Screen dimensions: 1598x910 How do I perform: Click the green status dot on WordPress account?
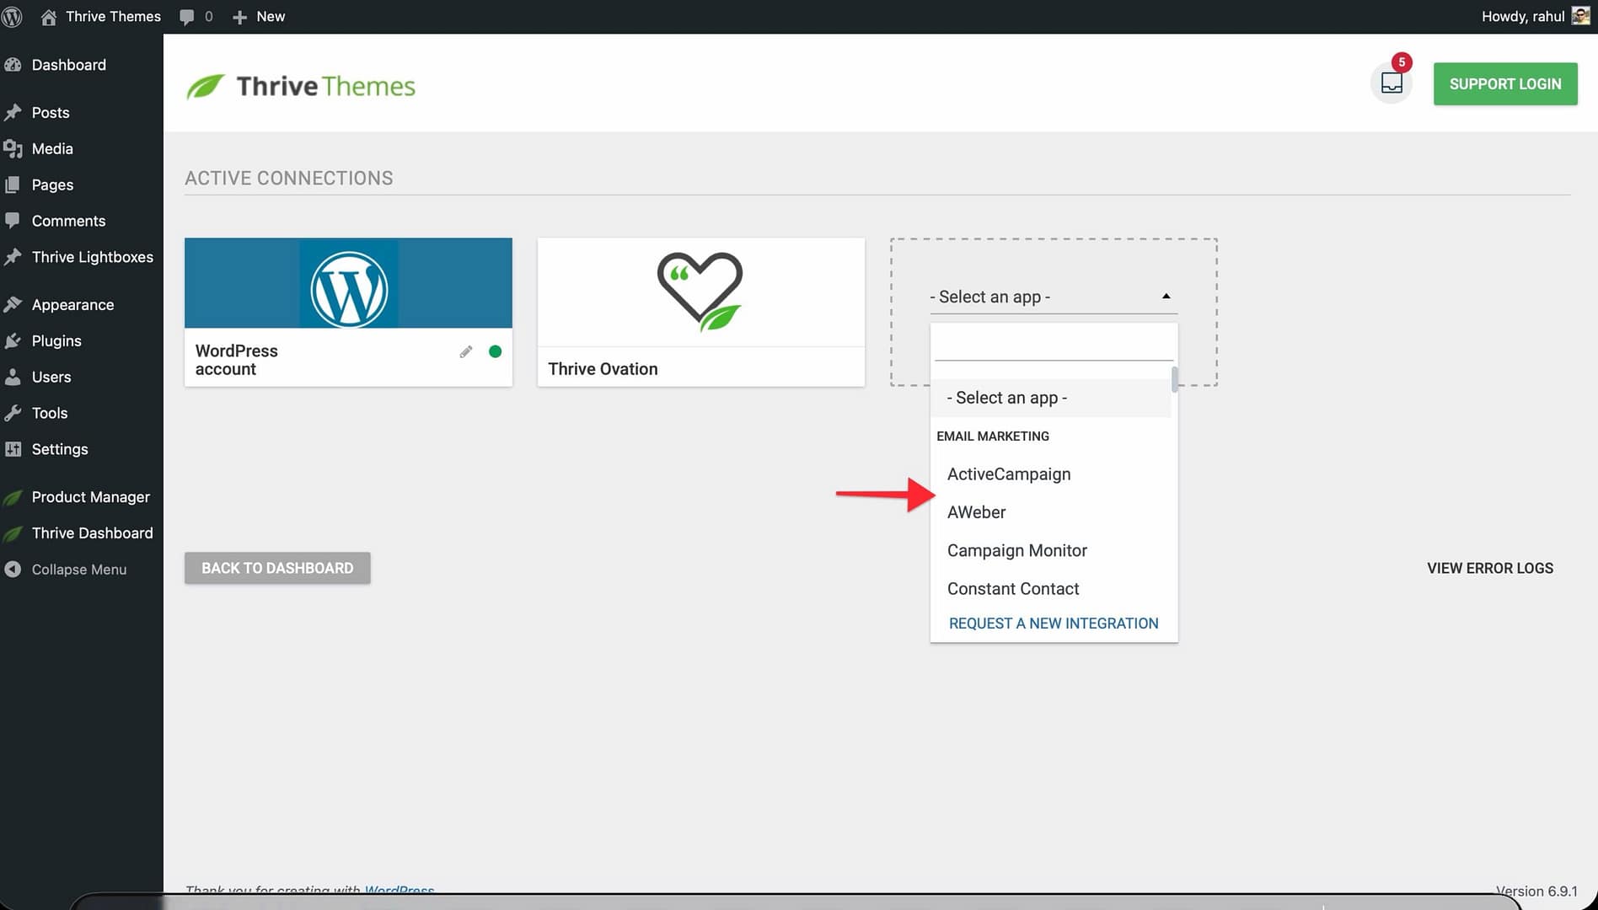click(x=496, y=352)
